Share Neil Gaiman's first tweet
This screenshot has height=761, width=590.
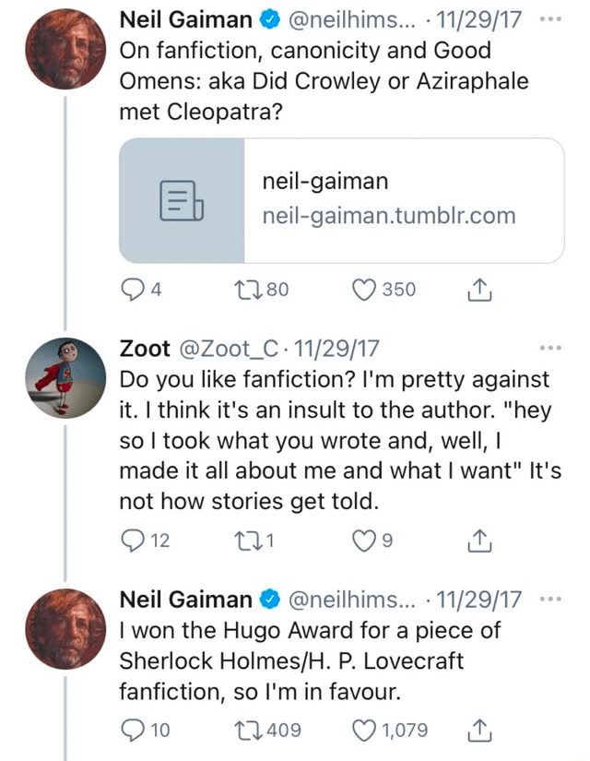coord(478,290)
